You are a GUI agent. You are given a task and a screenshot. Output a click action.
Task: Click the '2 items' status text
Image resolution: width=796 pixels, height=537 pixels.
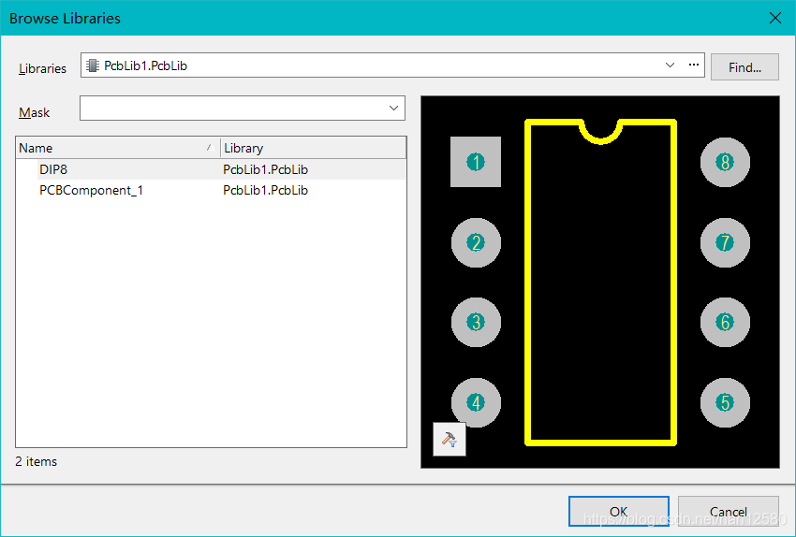click(x=36, y=461)
